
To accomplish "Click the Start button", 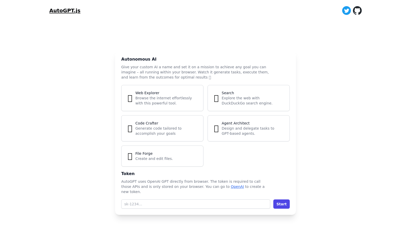I will tap(281, 204).
